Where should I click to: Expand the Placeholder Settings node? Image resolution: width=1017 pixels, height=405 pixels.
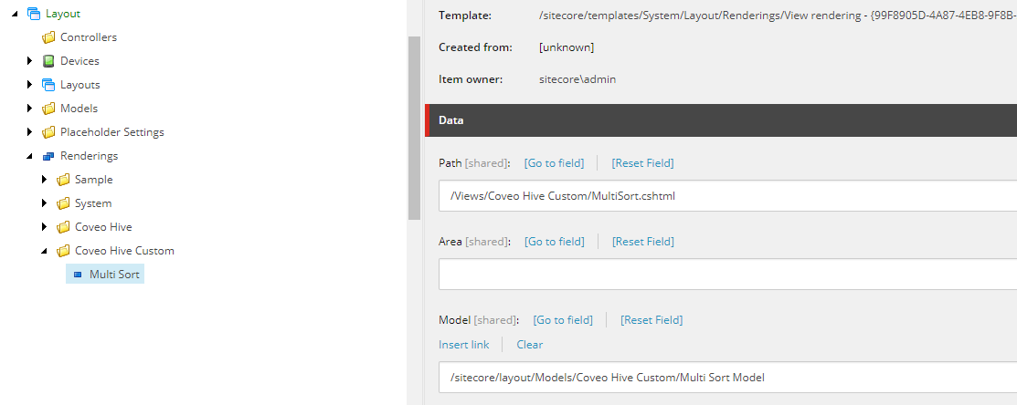pos(30,132)
